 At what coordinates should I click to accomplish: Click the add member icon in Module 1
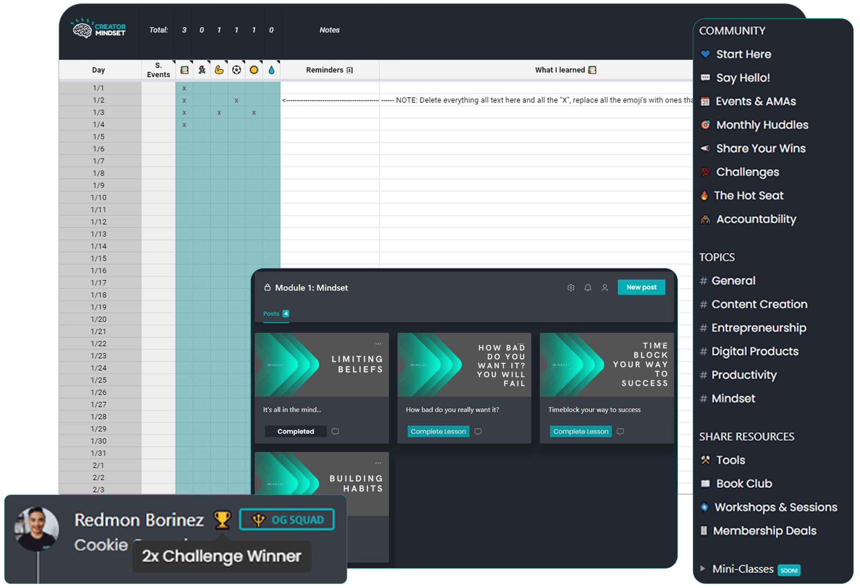[605, 288]
